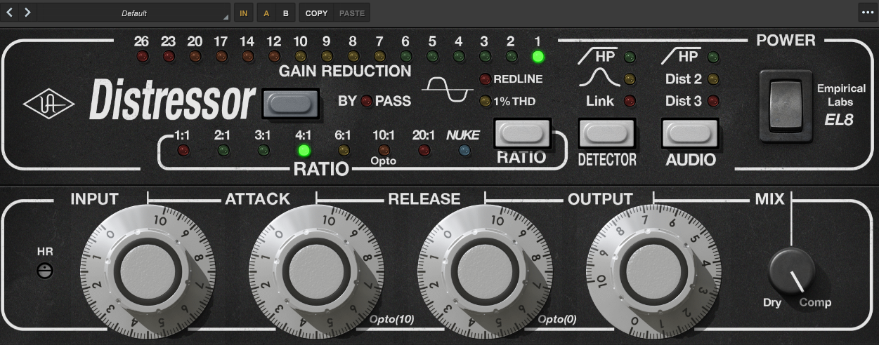Open the Default preset dropdown

point(134,13)
